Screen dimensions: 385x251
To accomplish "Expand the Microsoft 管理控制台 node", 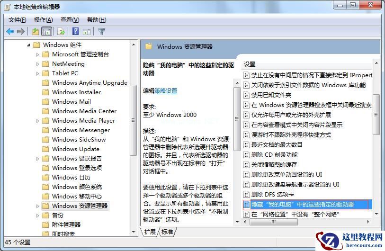I will (37, 54).
